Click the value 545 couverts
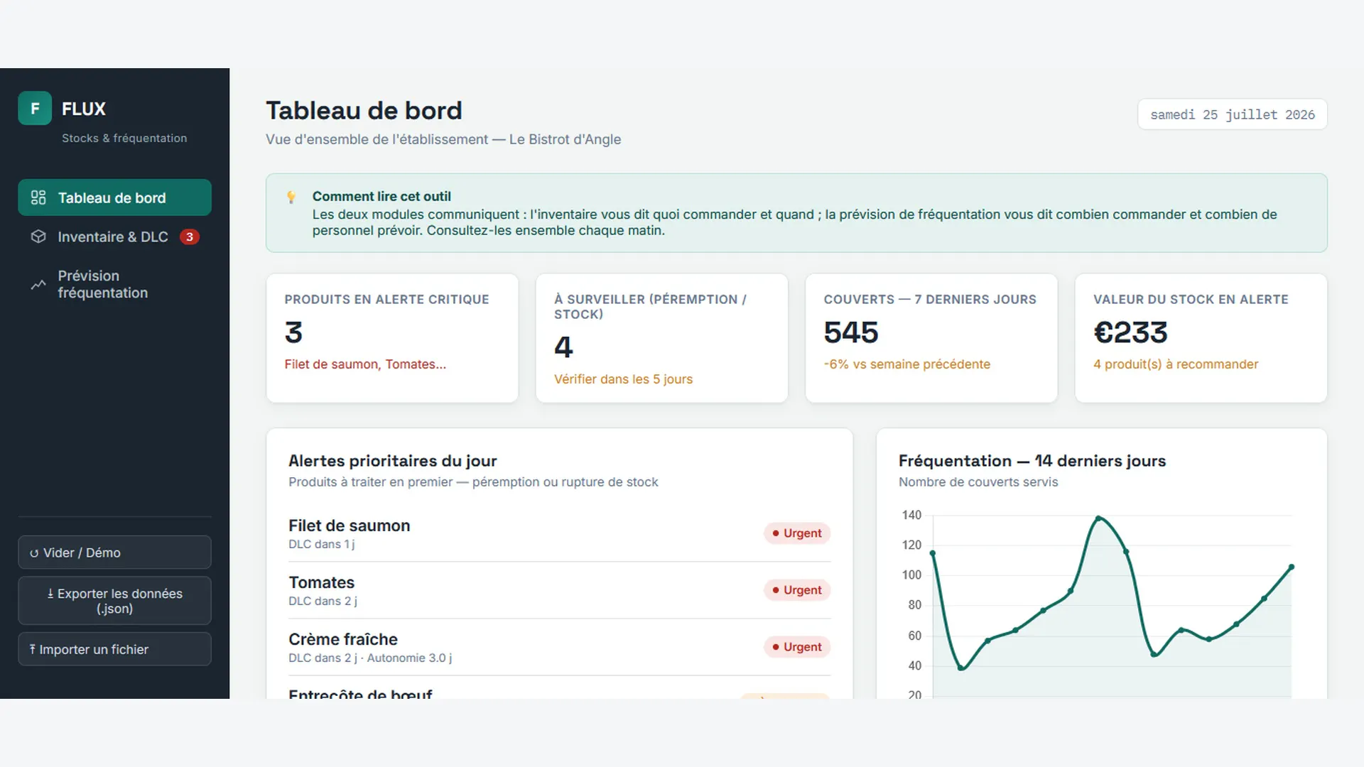Image resolution: width=1364 pixels, height=767 pixels. (851, 332)
